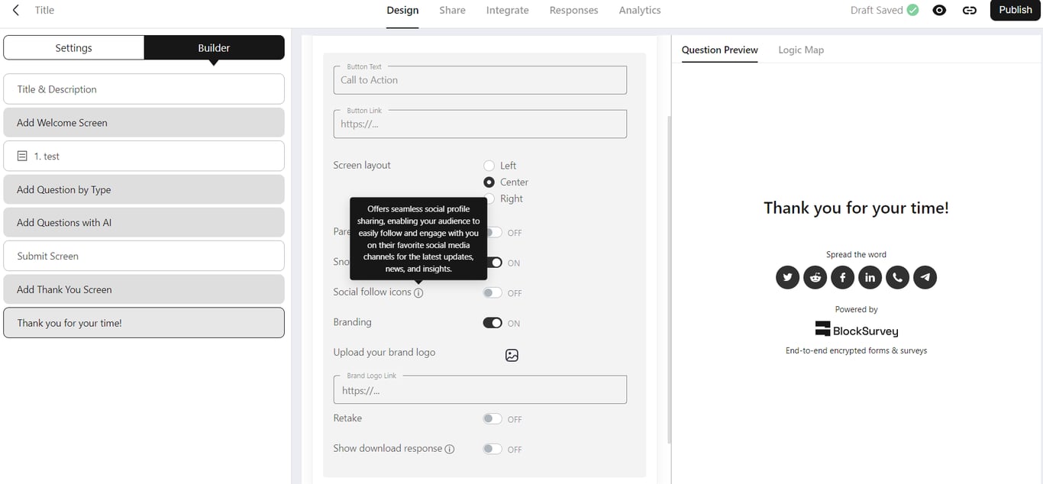The width and height of the screenshot is (1043, 484).
Task: Enable the Social follow icons toggle
Action: tap(492, 293)
